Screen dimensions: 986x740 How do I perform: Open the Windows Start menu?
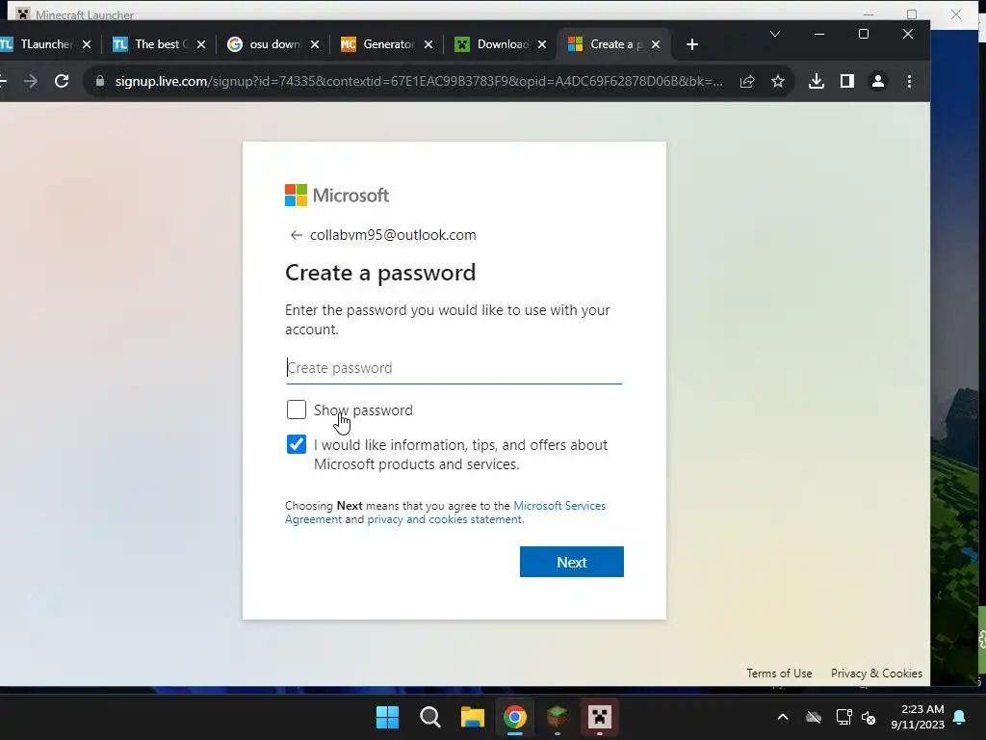coord(387,717)
